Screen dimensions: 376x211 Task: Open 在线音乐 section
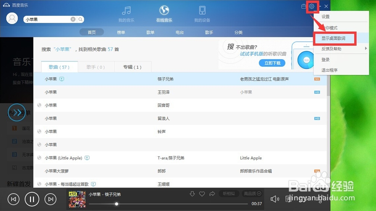[x=164, y=14]
